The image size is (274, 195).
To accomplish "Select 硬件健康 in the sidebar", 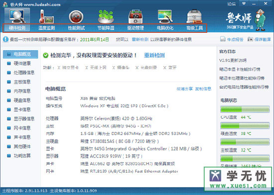I will coord(22,63).
